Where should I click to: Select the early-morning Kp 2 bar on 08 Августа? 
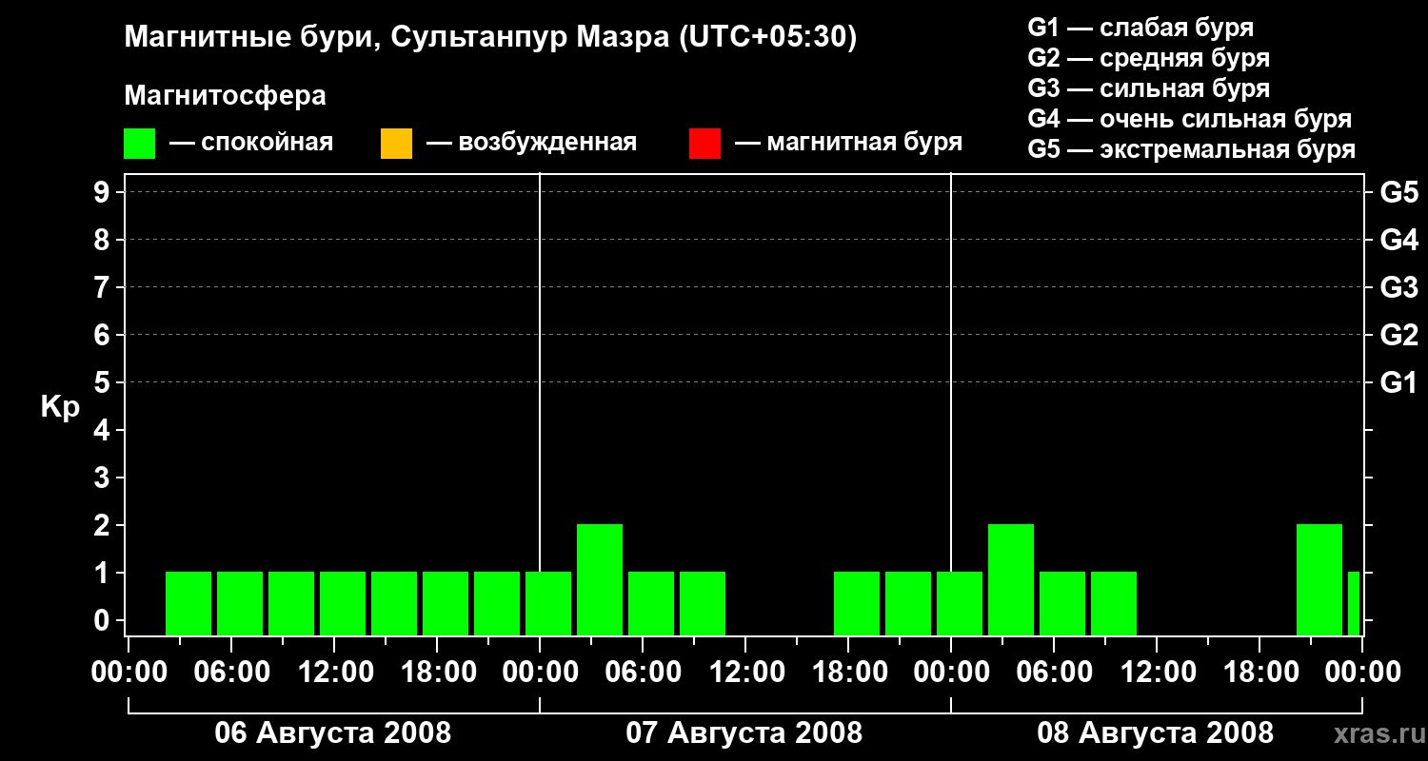1011,579
